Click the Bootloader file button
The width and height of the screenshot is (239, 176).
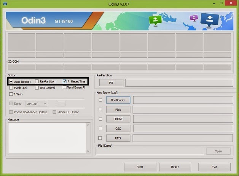[118, 100]
